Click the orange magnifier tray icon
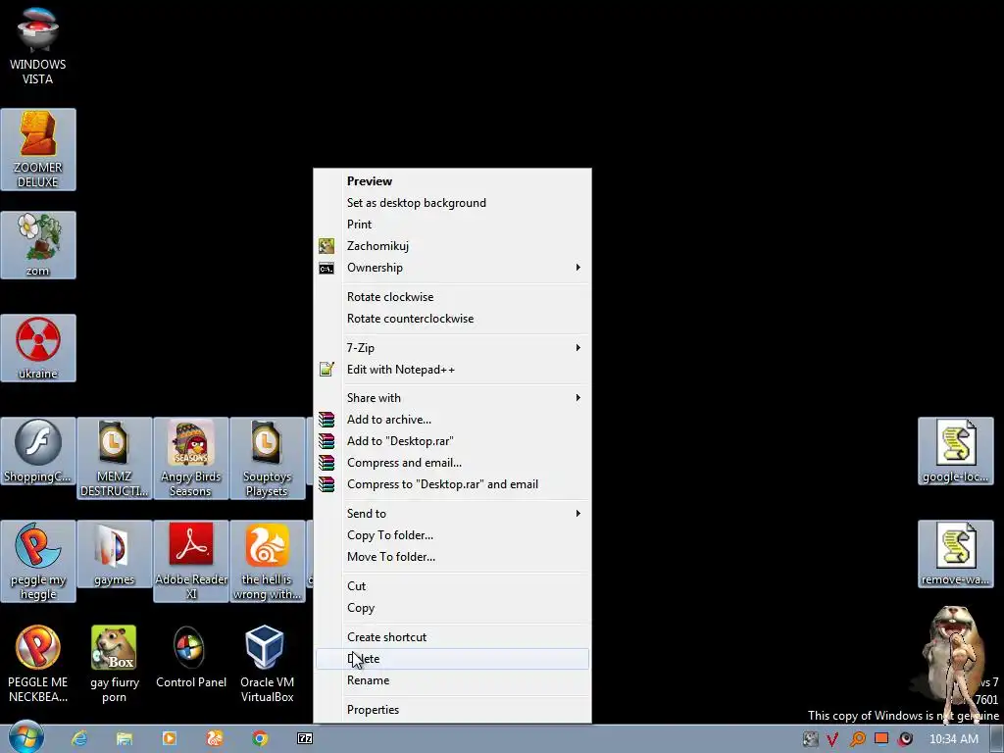 pos(857,739)
